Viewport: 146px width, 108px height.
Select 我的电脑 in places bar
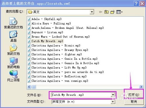pos(13,63)
